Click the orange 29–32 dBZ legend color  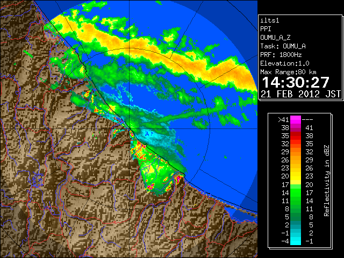(296, 152)
